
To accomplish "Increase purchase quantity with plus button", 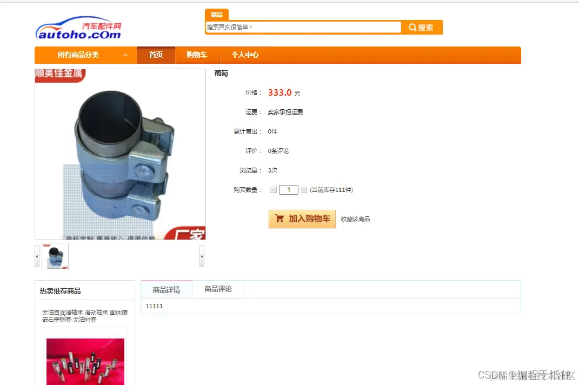I will pos(304,190).
